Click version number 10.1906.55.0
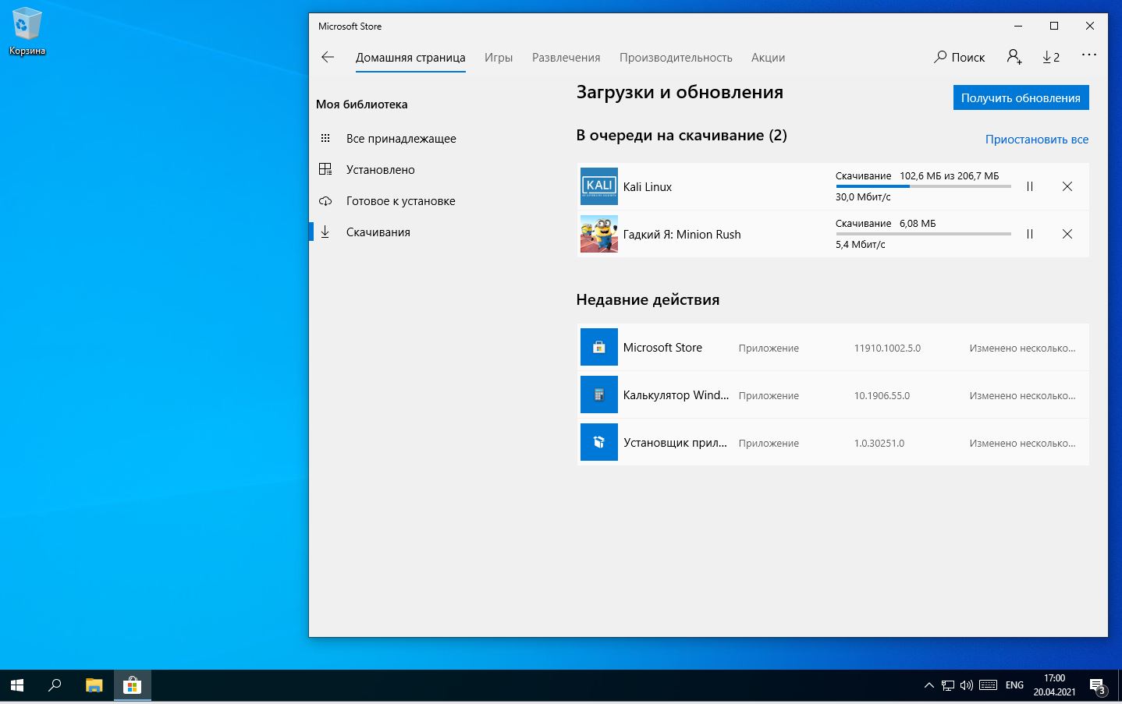This screenshot has height=704, width=1122. click(882, 395)
